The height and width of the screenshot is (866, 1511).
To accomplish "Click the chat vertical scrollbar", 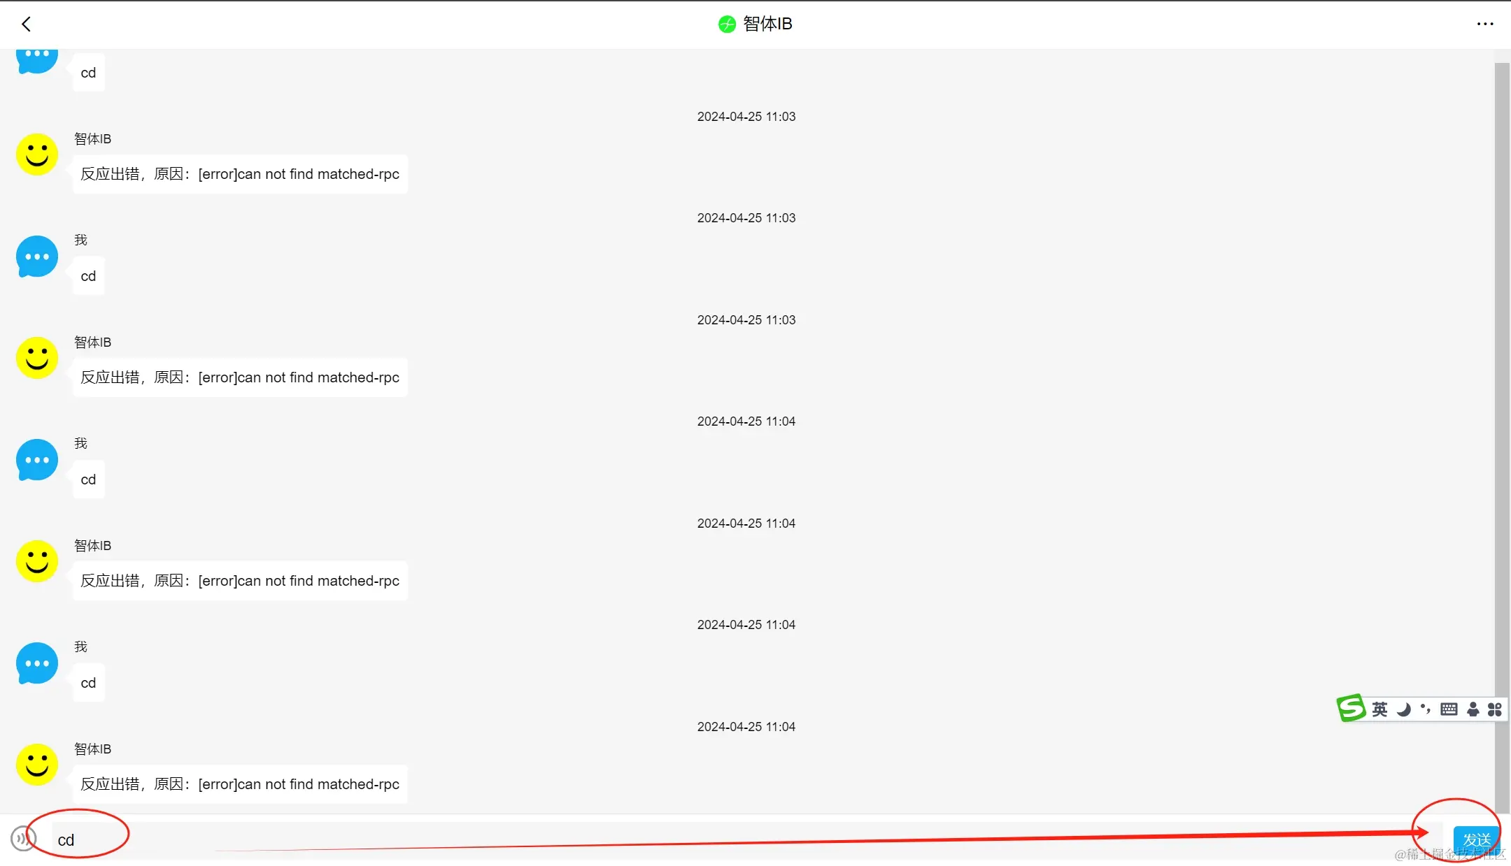I will (x=1501, y=419).
